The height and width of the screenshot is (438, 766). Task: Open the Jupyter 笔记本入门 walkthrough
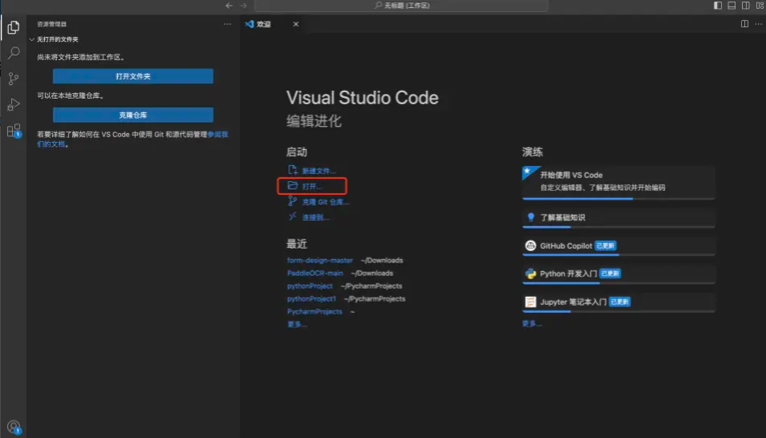pyautogui.click(x=618, y=302)
